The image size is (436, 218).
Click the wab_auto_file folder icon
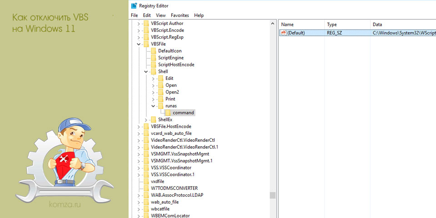click(146, 202)
